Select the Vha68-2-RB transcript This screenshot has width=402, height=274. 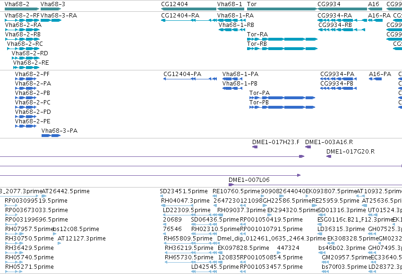pyautogui.click(x=22, y=39)
